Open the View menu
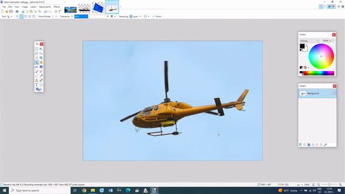The width and height of the screenshot is (345, 194). click(x=17, y=7)
